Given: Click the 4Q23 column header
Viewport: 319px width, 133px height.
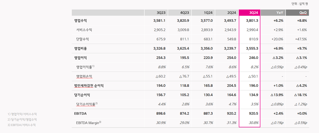Looking at the screenshot, I should (180, 13).
